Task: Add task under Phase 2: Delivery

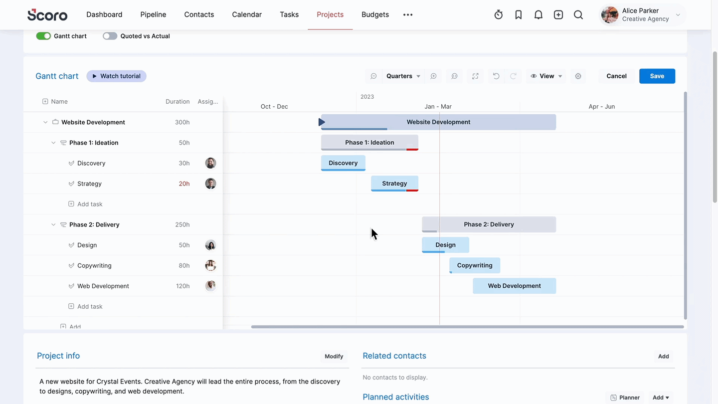Action: coord(85,306)
